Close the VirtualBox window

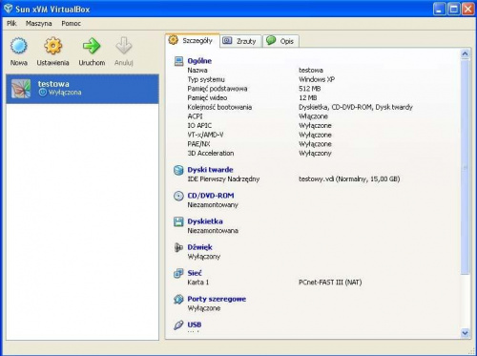[468, 9]
